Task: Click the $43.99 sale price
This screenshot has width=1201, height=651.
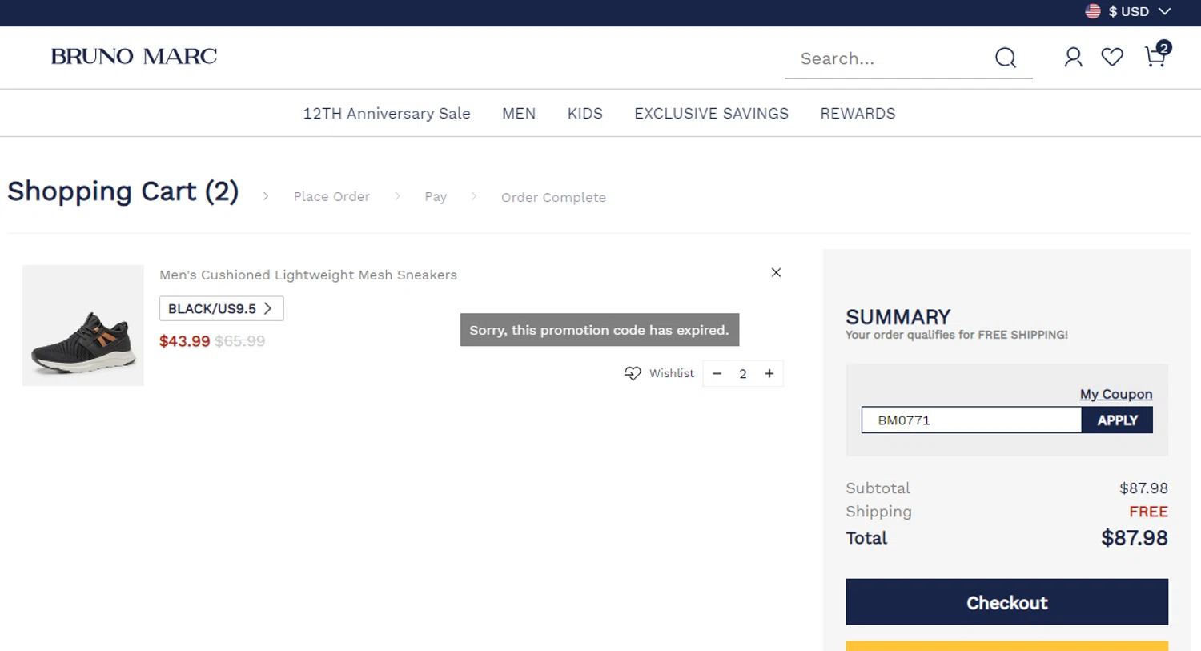Action: click(184, 341)
